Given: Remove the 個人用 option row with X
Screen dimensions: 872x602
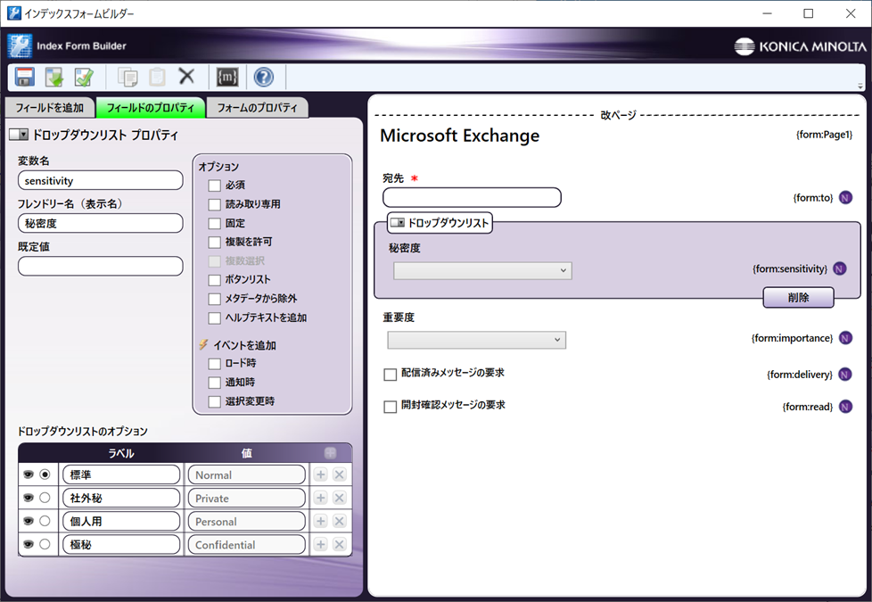Looking at the screenshot, I should (x=339, y=522).
